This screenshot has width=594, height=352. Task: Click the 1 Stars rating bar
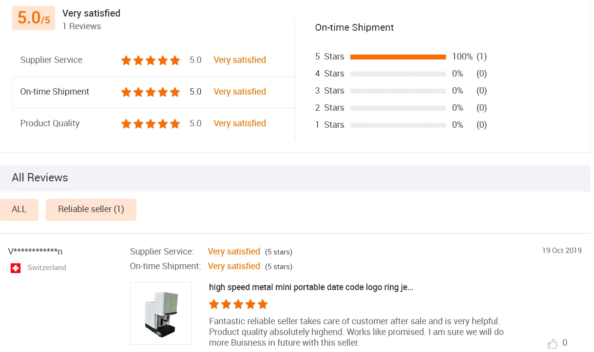point(398,125)
